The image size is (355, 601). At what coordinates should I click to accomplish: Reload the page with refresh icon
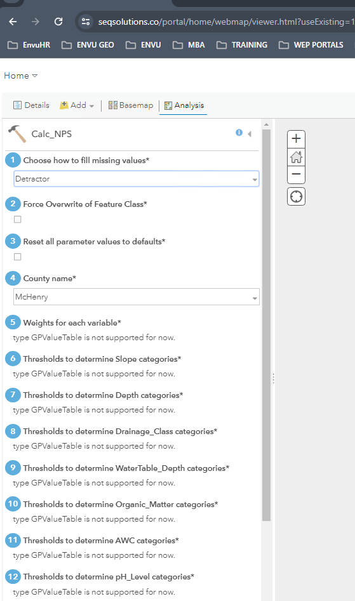click(58, 22)
